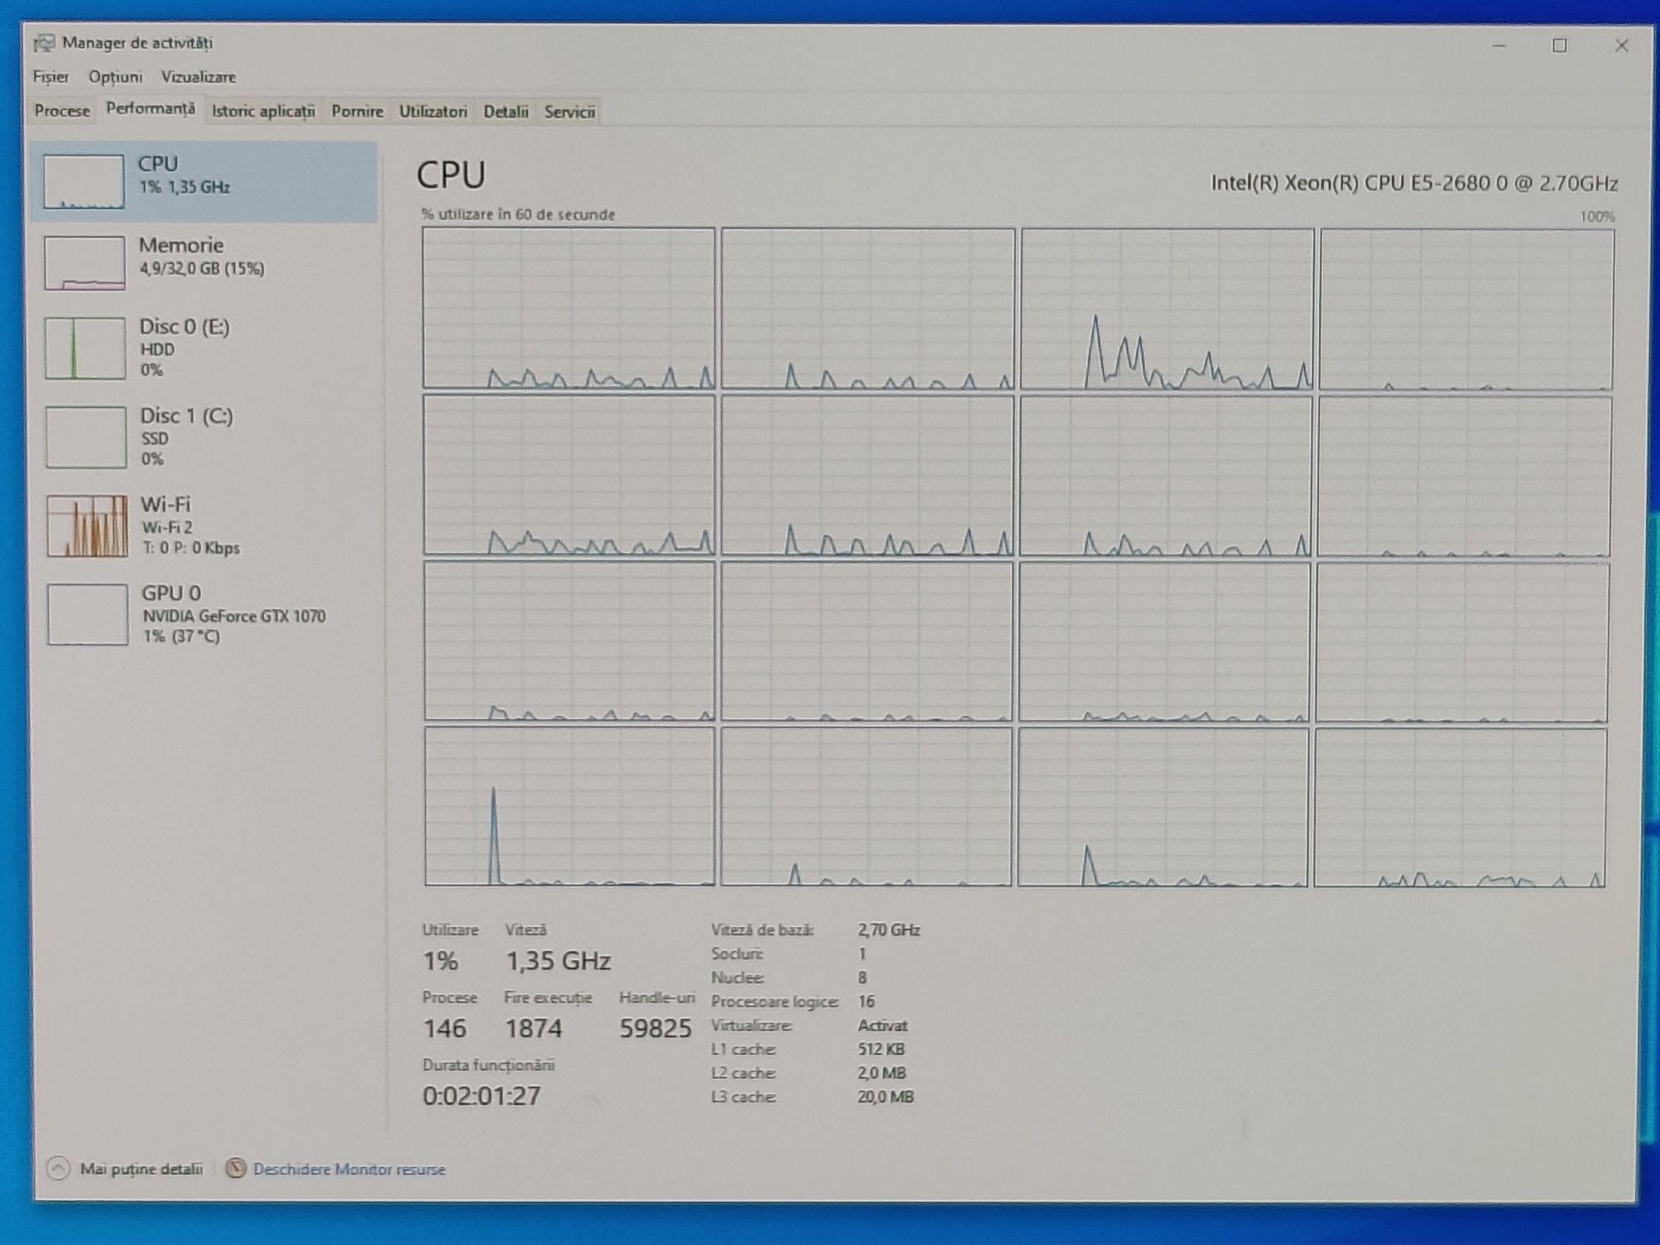1660x1245 pixels.
Task: Click the Performanță tab
Action: [148, 111]
